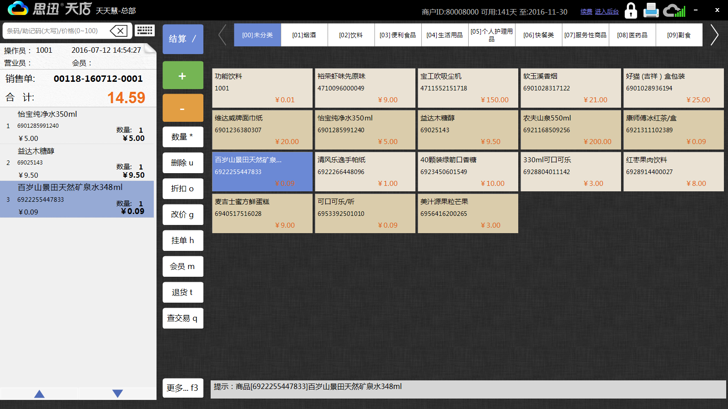
Task: Add the 美汁源果粒芒果 product tile
Action: click(468, 214)
